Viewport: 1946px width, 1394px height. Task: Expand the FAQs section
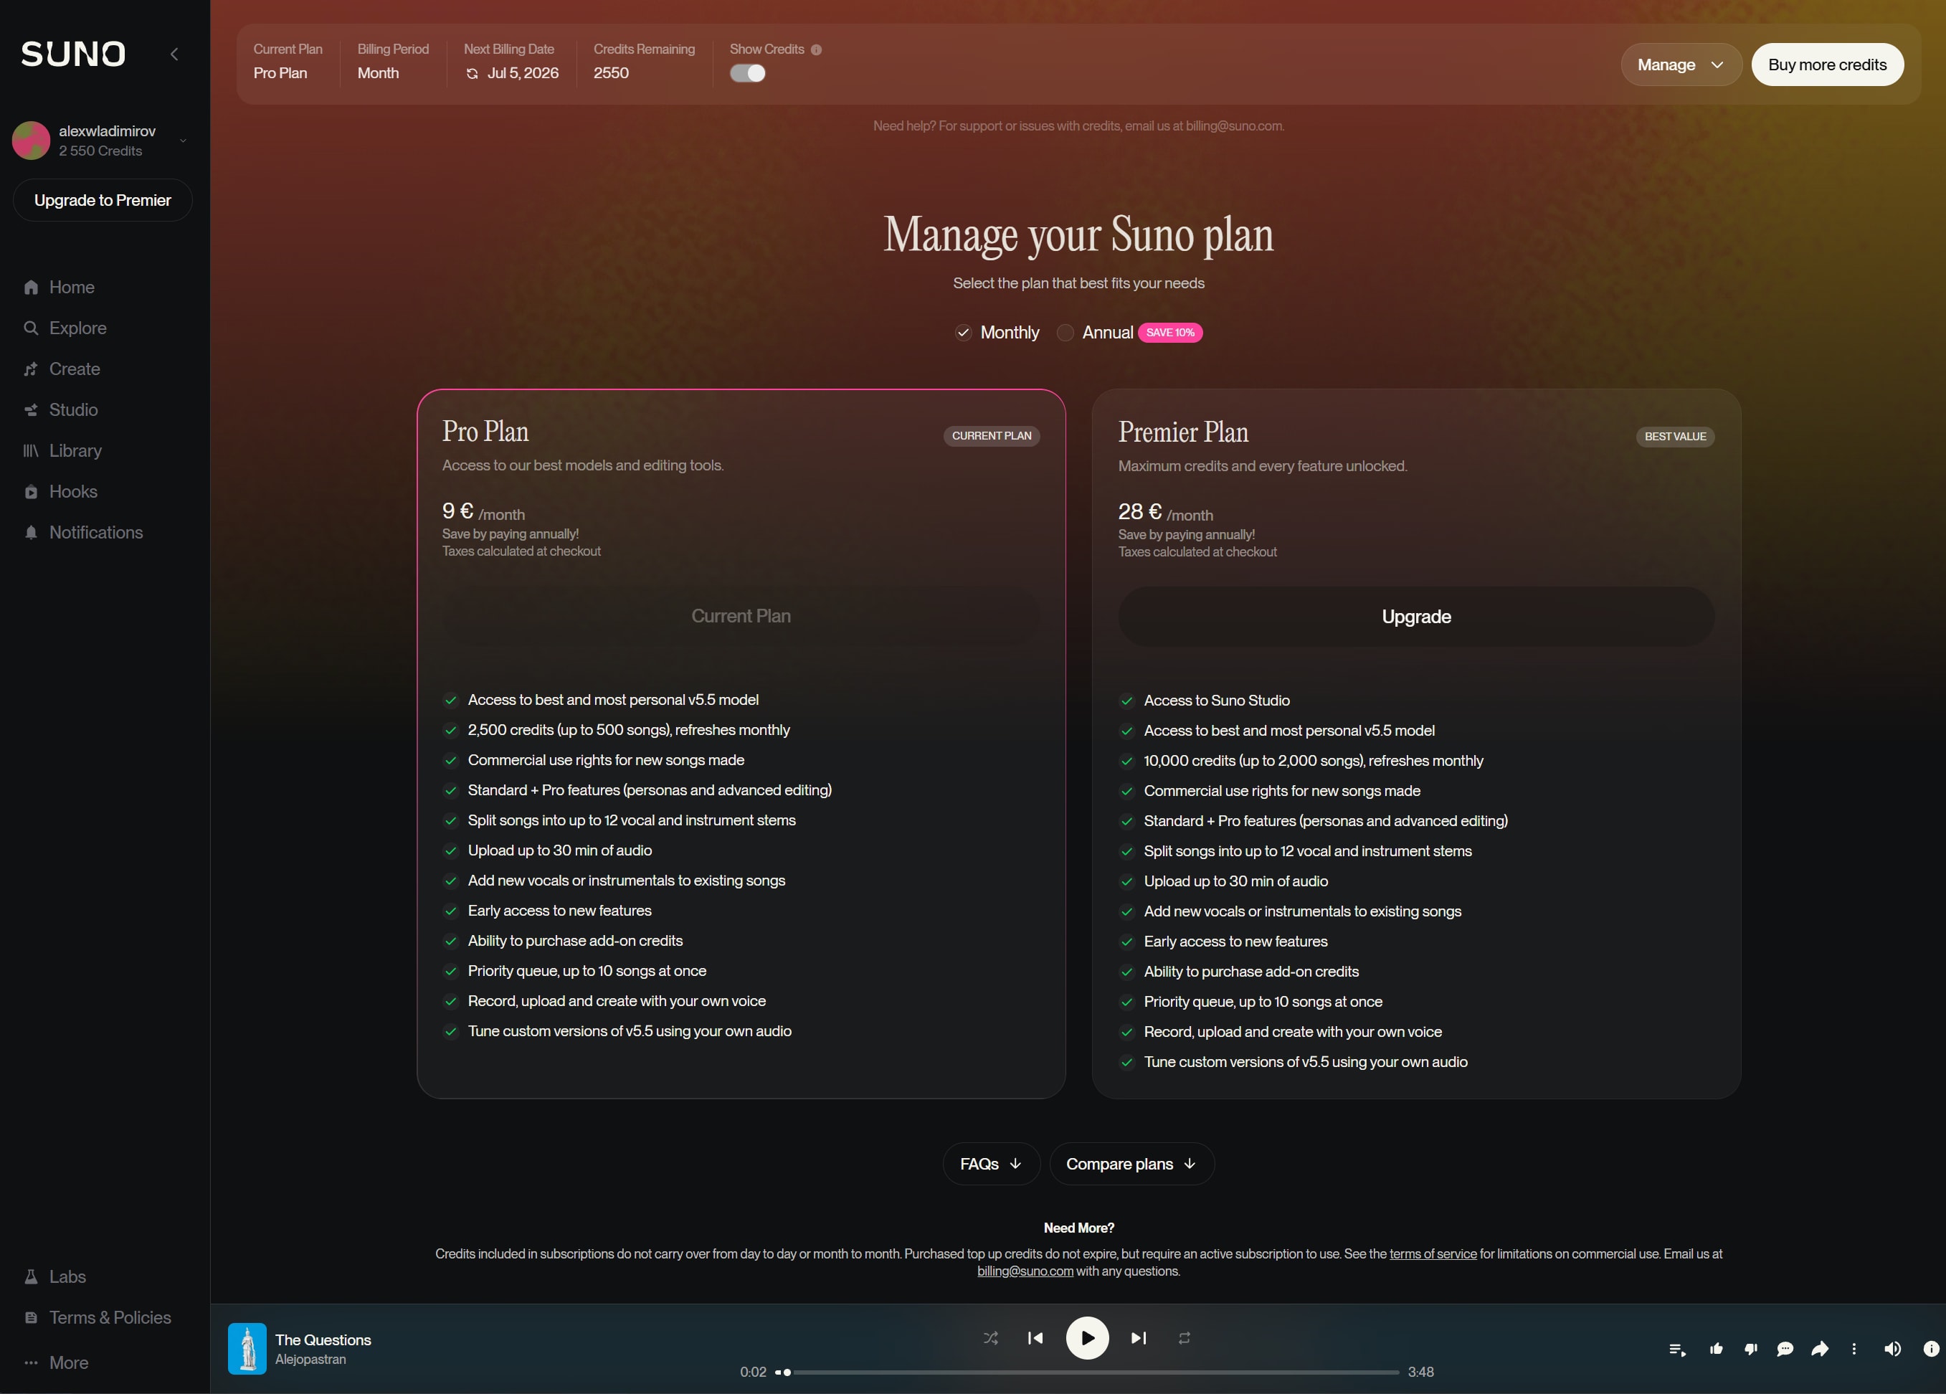(991, 1164)
